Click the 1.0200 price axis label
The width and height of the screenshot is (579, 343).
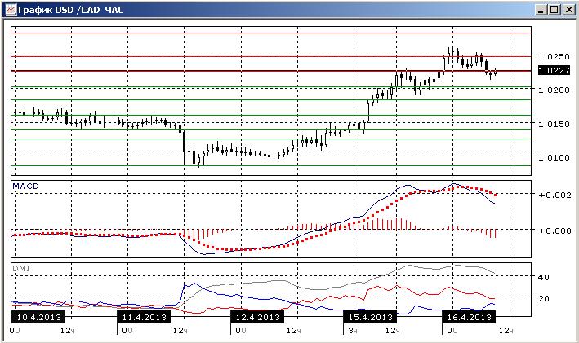[554, 90]
